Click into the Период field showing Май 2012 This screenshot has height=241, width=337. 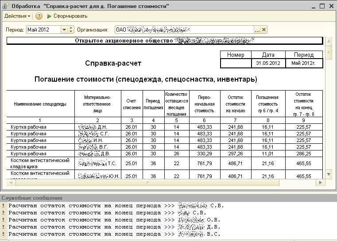44,30
